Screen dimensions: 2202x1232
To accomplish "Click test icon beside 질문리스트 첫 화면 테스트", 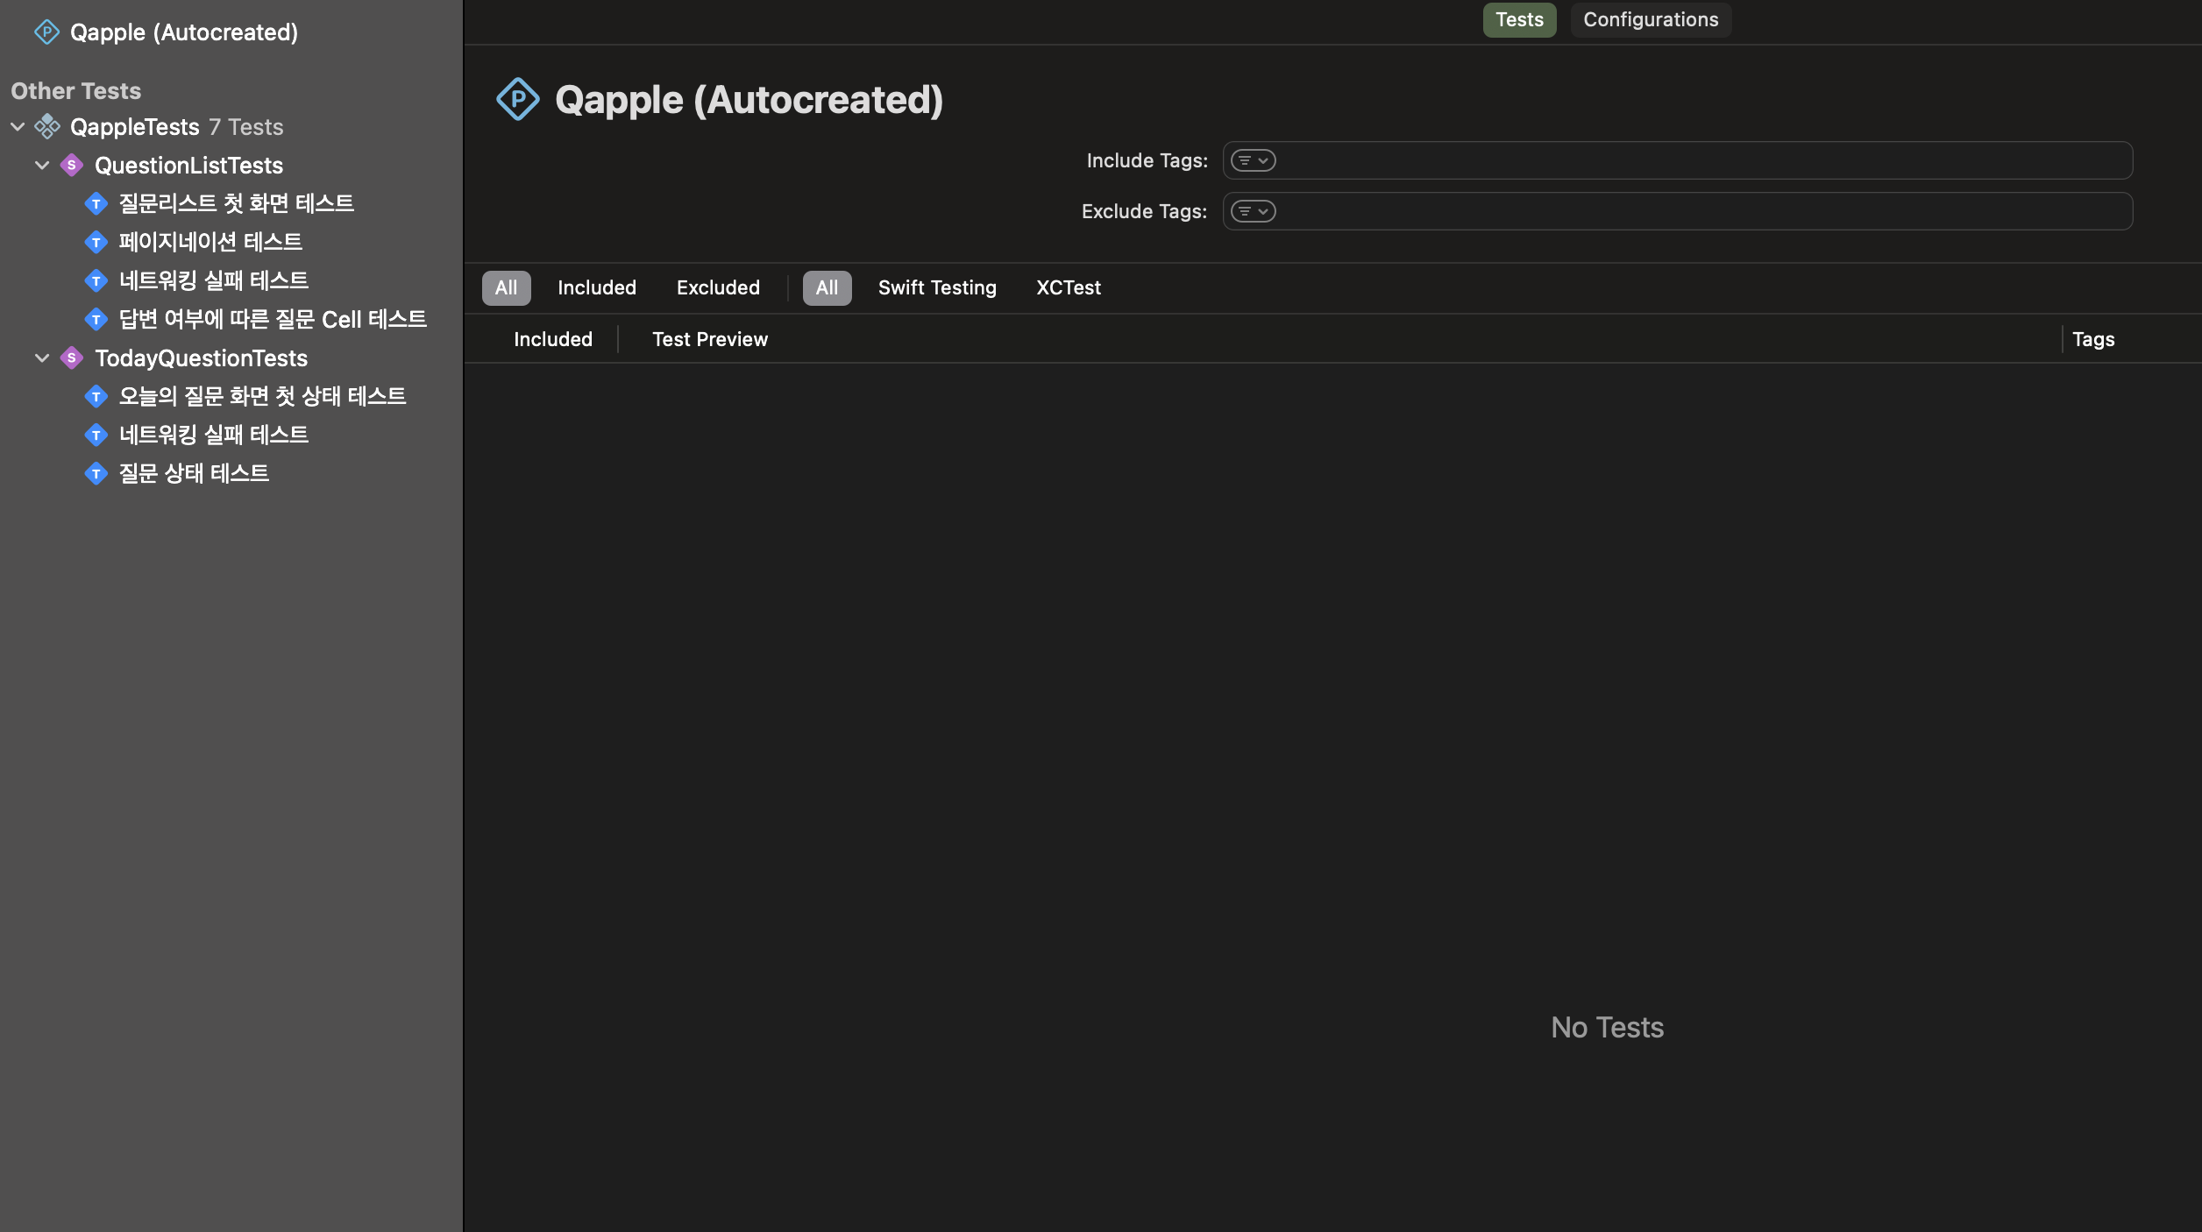I will click(96, 204).
